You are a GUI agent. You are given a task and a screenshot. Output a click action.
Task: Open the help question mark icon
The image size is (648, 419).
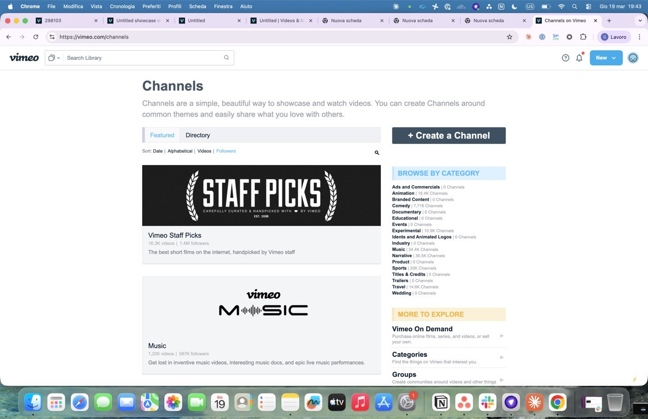click(x=565, y=58)
